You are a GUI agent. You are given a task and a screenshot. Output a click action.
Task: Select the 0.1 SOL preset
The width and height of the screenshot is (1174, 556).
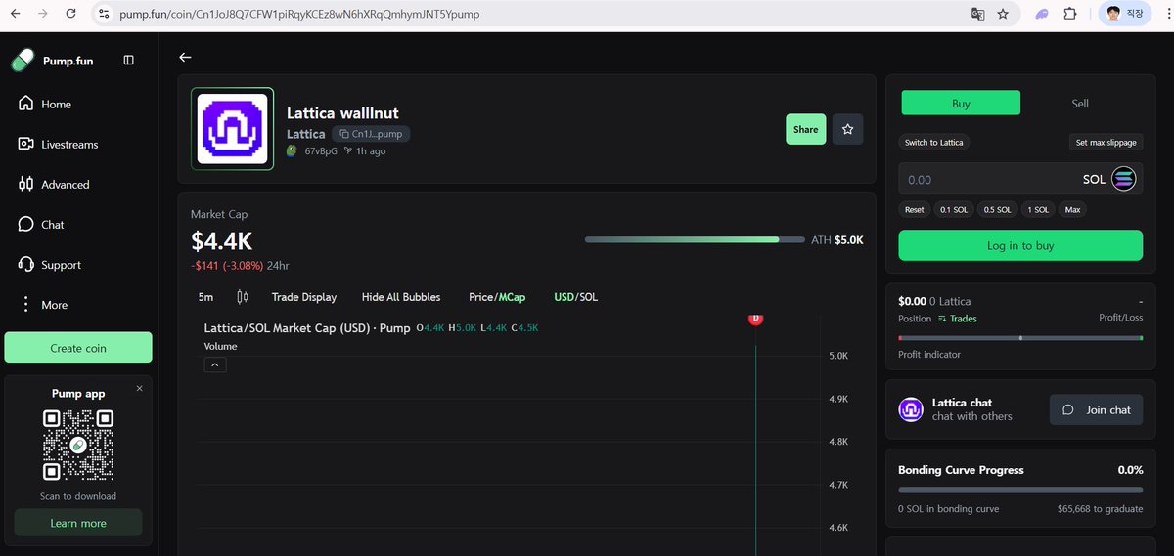[x=954, y=210]
